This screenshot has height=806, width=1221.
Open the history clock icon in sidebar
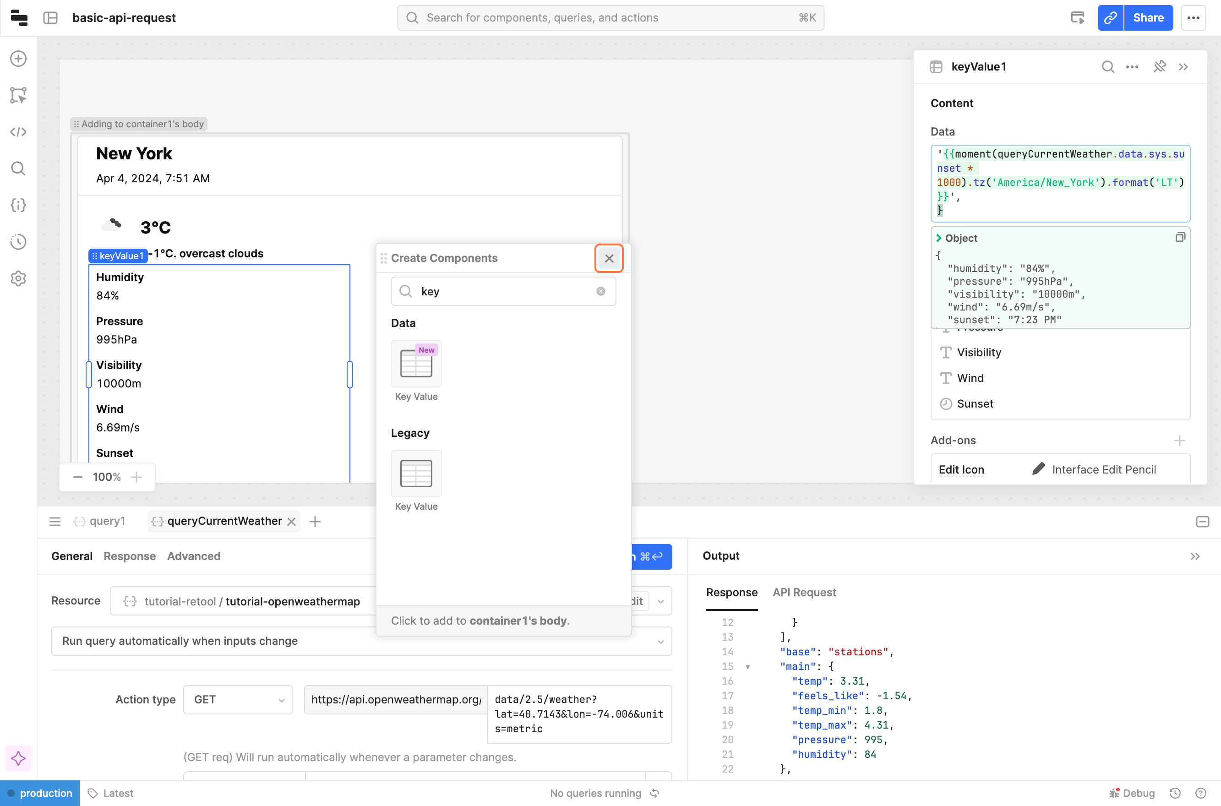pyautogui.click(x=18, y=242)
